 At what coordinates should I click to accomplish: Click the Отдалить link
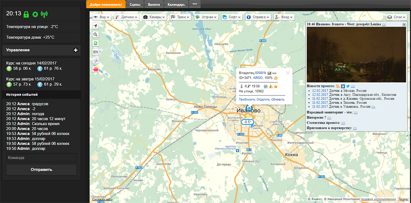(263, 99)
